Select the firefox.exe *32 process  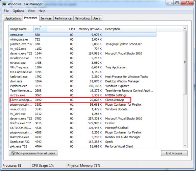tap(82, 123)
